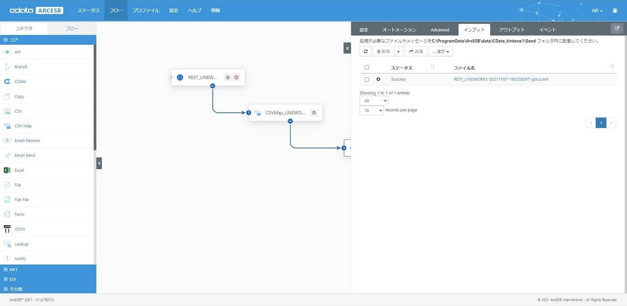Screen dimensions: 627x306
Task: Select the JSON connector icon
Action: [7, 229]
